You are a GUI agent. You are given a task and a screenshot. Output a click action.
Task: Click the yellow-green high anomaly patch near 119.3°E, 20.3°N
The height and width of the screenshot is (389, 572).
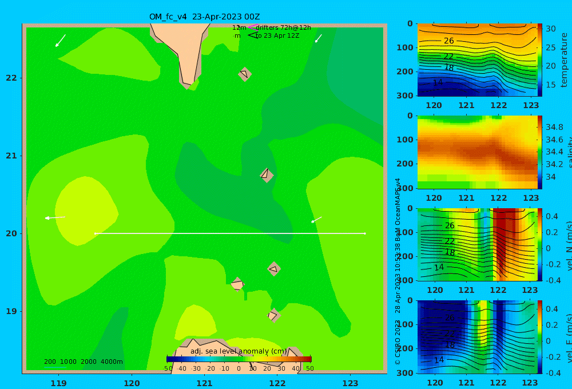coord(86,211)
